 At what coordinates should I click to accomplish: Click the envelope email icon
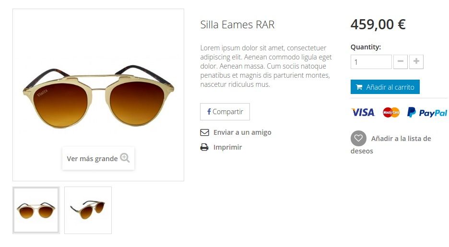click(x=204, y=132)
